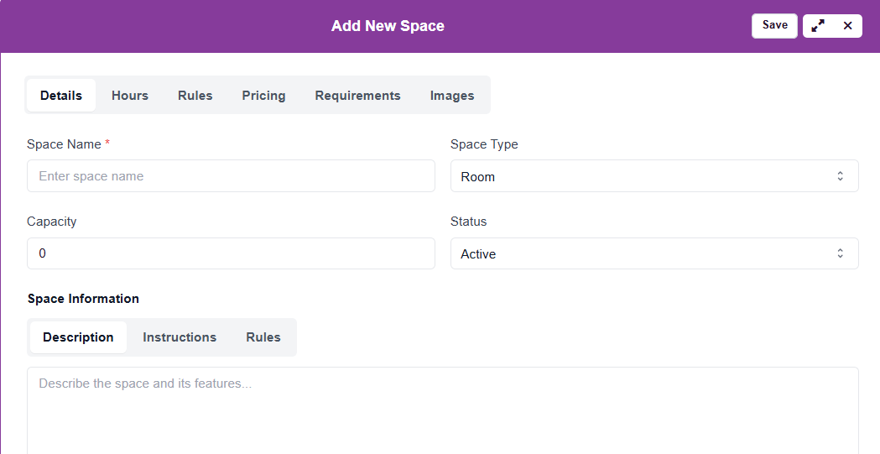Open the Space Type dropdown showing Room
The width and height of the screenshot is (880, 454).
coord(654,176)
